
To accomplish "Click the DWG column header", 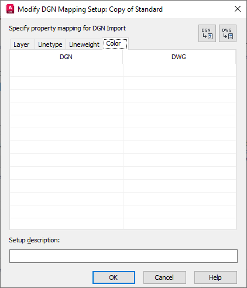I will (x=179, y=57).
